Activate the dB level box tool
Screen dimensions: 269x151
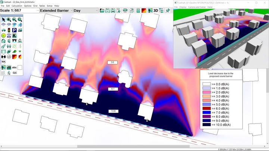9,67
